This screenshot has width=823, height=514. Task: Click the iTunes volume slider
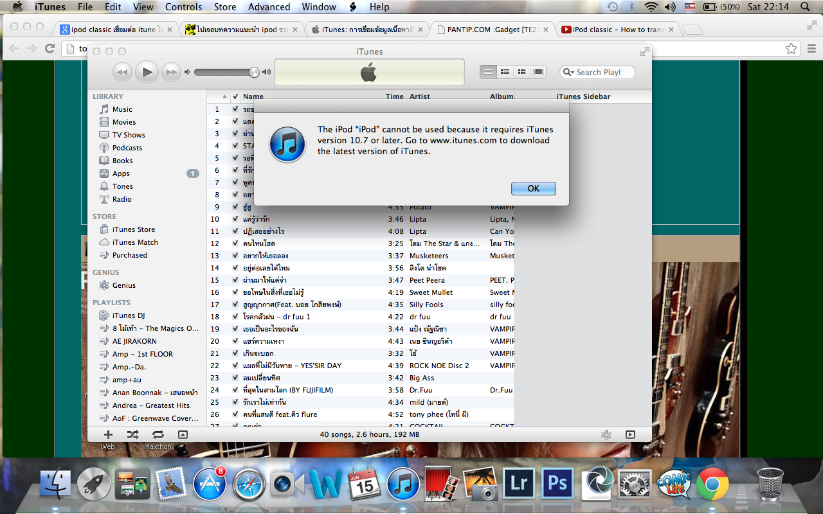tap(226, 73)
